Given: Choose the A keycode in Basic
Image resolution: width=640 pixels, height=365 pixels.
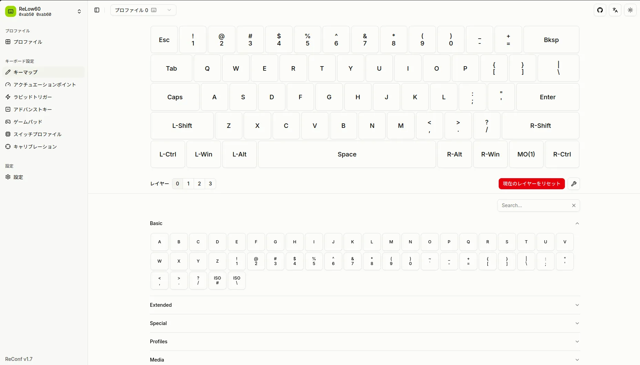Looking at the screenshot, I should 160,242.
